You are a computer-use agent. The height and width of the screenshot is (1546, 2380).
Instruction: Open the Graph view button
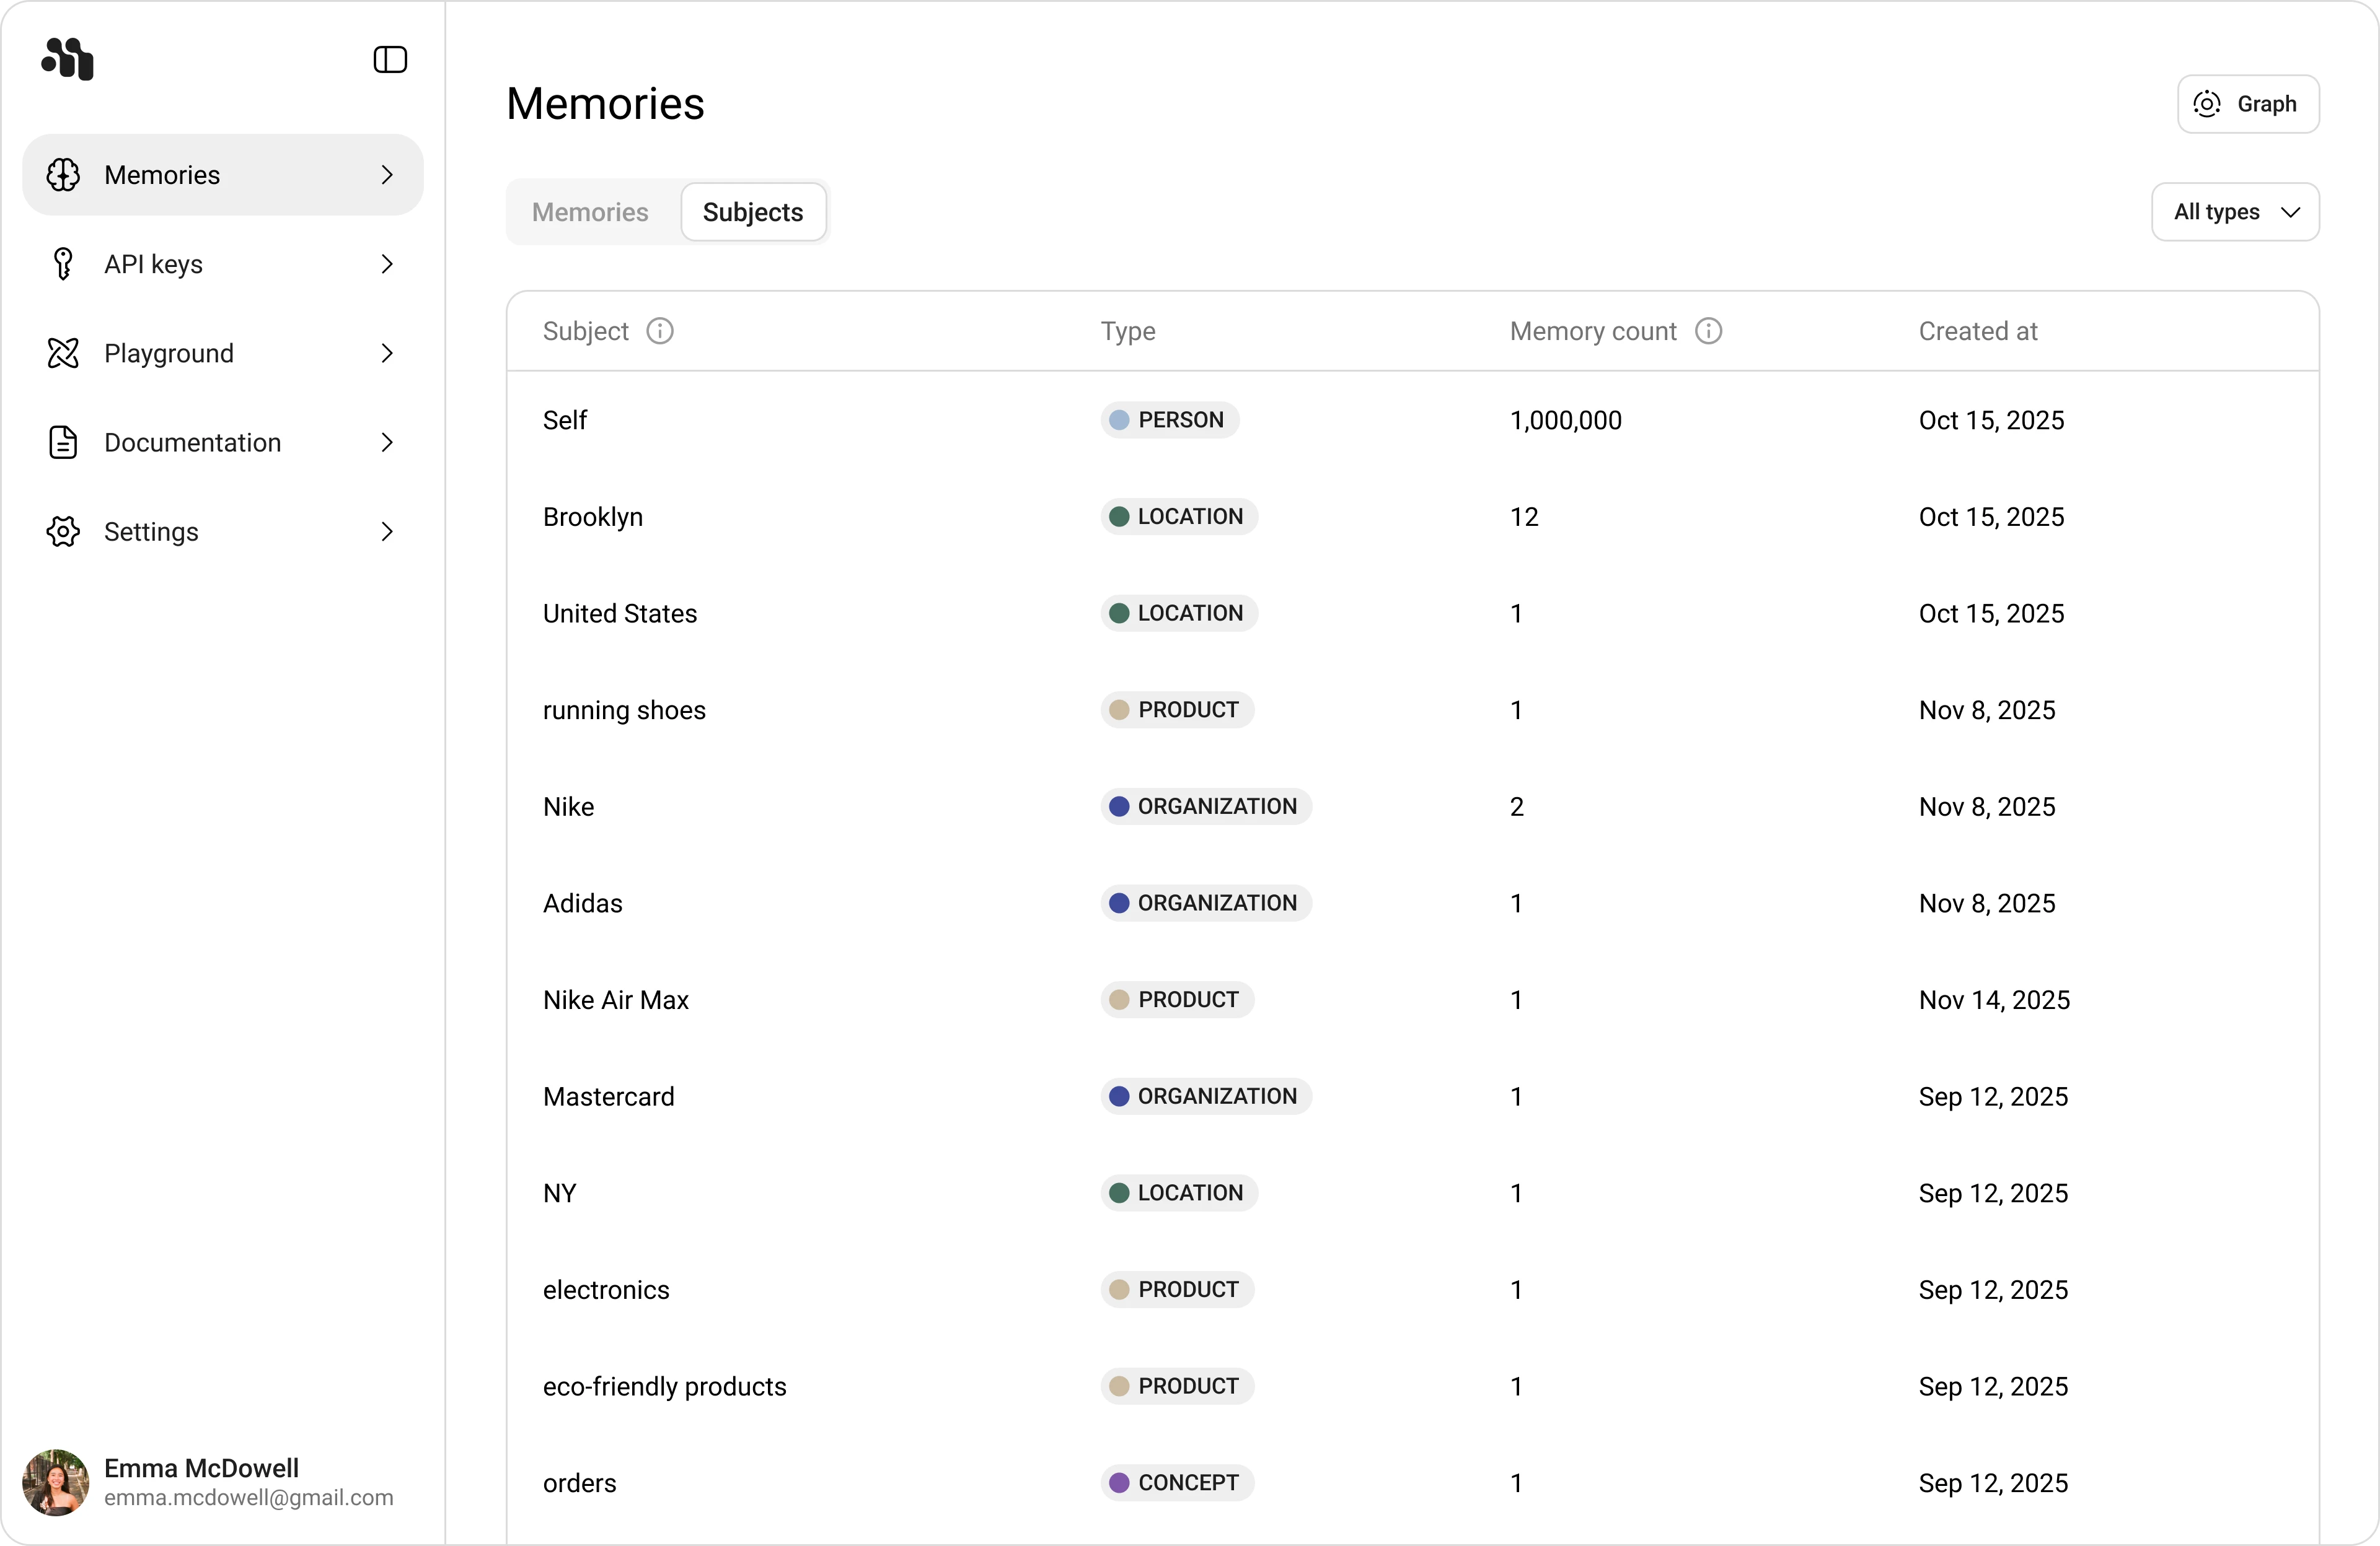click(x=2248, y=104)
